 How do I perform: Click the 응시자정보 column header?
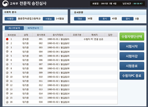pyautogui.click(x=58, y=35)
